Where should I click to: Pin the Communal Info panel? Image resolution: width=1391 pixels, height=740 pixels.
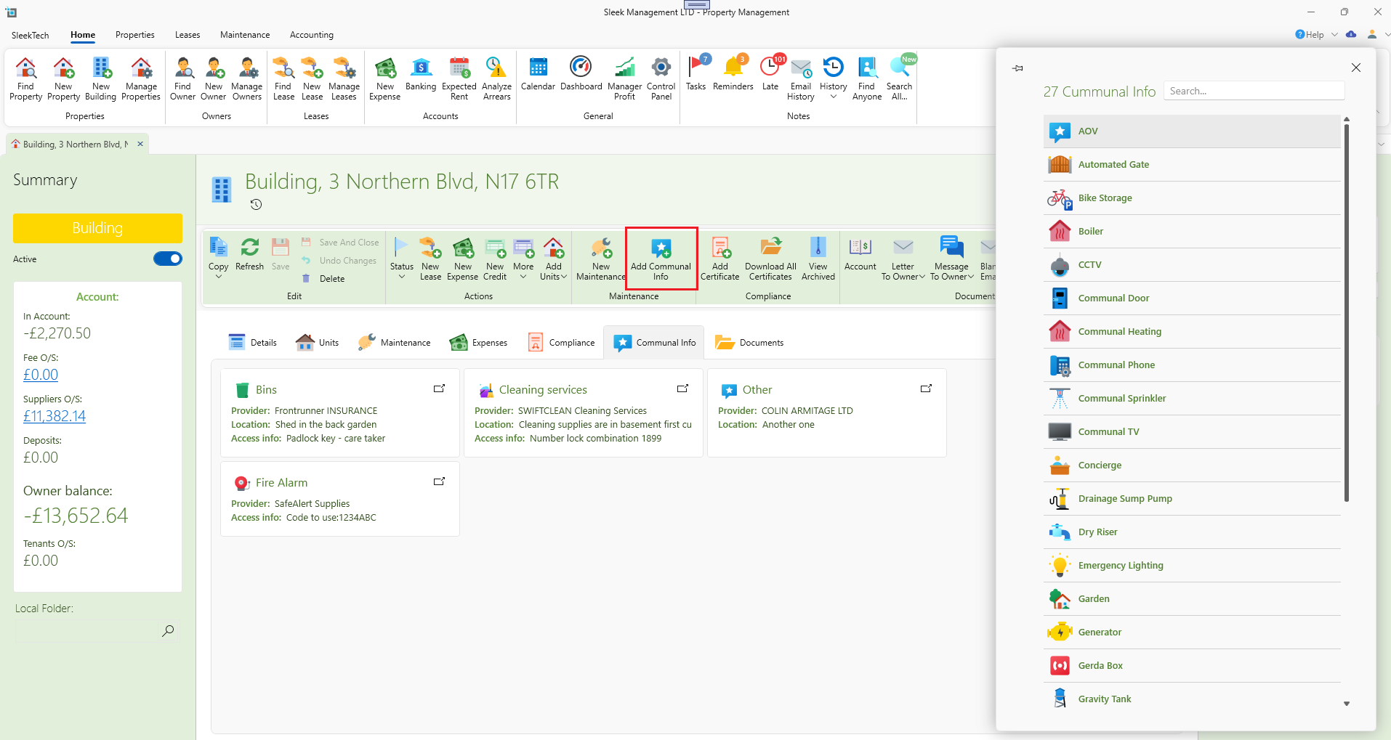[1018, 68]
